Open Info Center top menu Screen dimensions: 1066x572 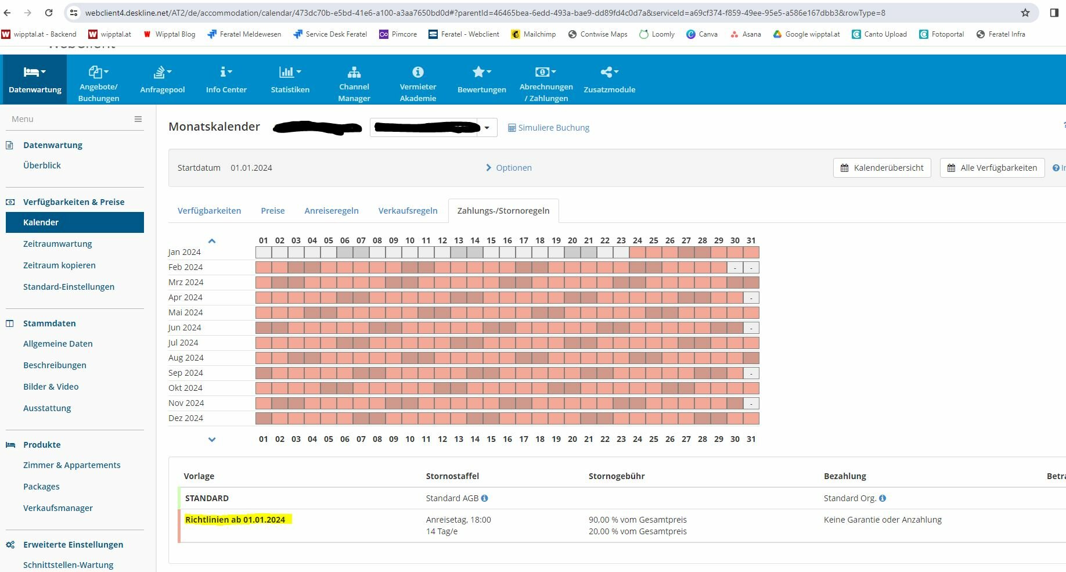tap(226, 80)
